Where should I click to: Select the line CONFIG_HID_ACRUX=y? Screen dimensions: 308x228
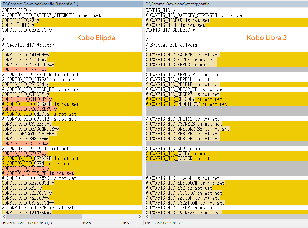(x=24, y=60)
